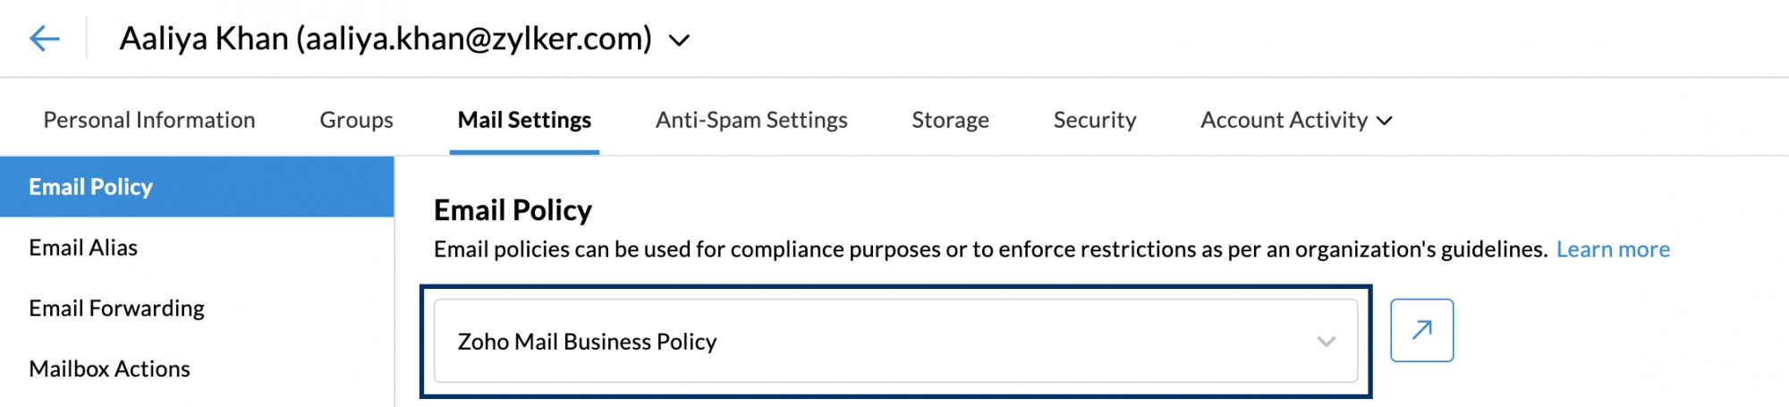Switch to the Security tab

point(1095,120)
